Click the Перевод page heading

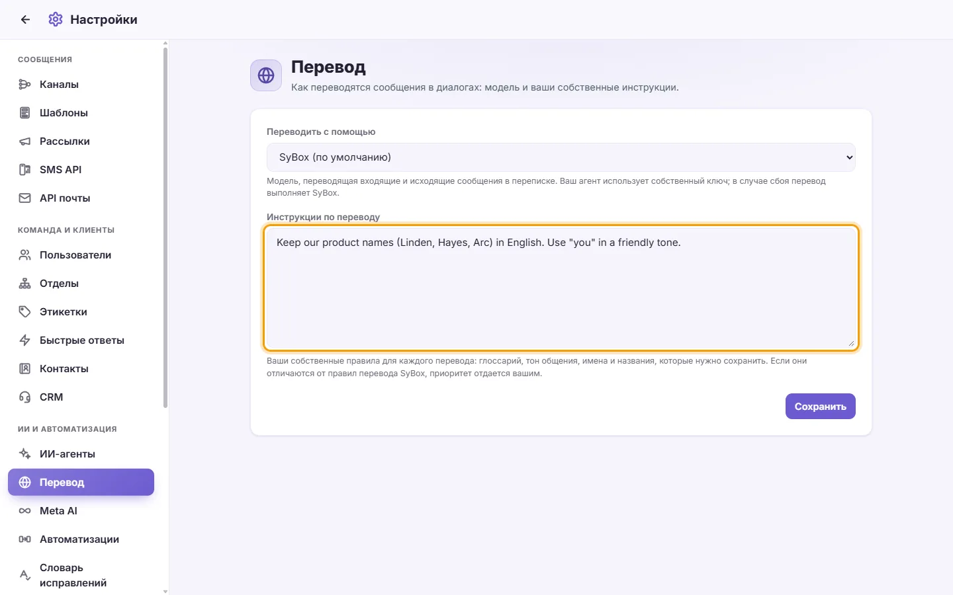pyautogui.click(x=328, y=67)
